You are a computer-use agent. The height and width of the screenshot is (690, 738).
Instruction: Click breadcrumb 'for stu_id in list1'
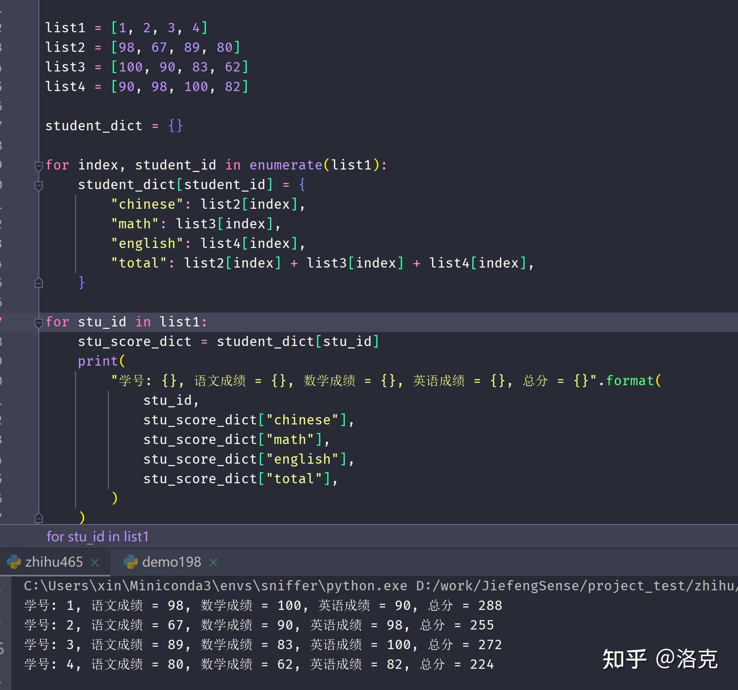(x=97, y=536)
